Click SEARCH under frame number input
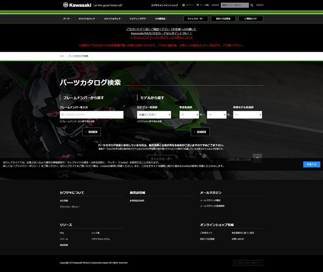 pos(92,132)
